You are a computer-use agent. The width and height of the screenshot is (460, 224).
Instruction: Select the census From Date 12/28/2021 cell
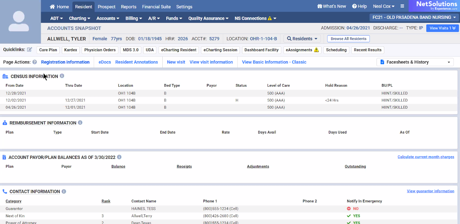(x=16, y=93)
